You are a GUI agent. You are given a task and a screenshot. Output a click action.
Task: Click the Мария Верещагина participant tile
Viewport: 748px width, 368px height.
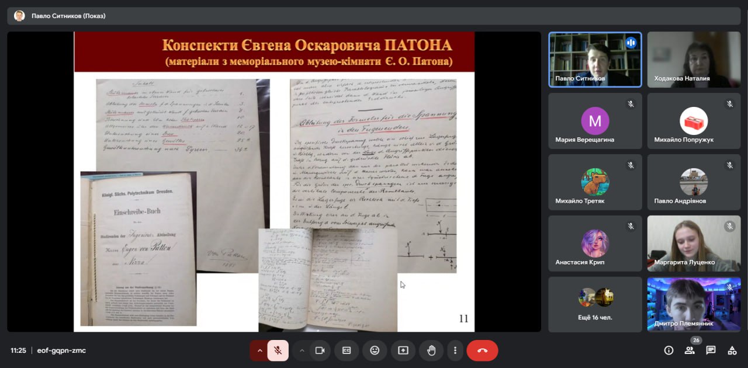point(595,121)
